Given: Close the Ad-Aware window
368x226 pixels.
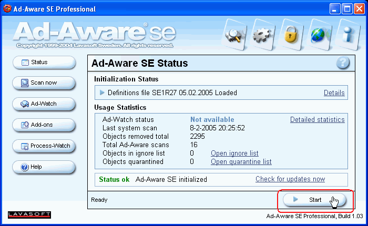Looking at the screenshot, I should click(x=359, y=9).
